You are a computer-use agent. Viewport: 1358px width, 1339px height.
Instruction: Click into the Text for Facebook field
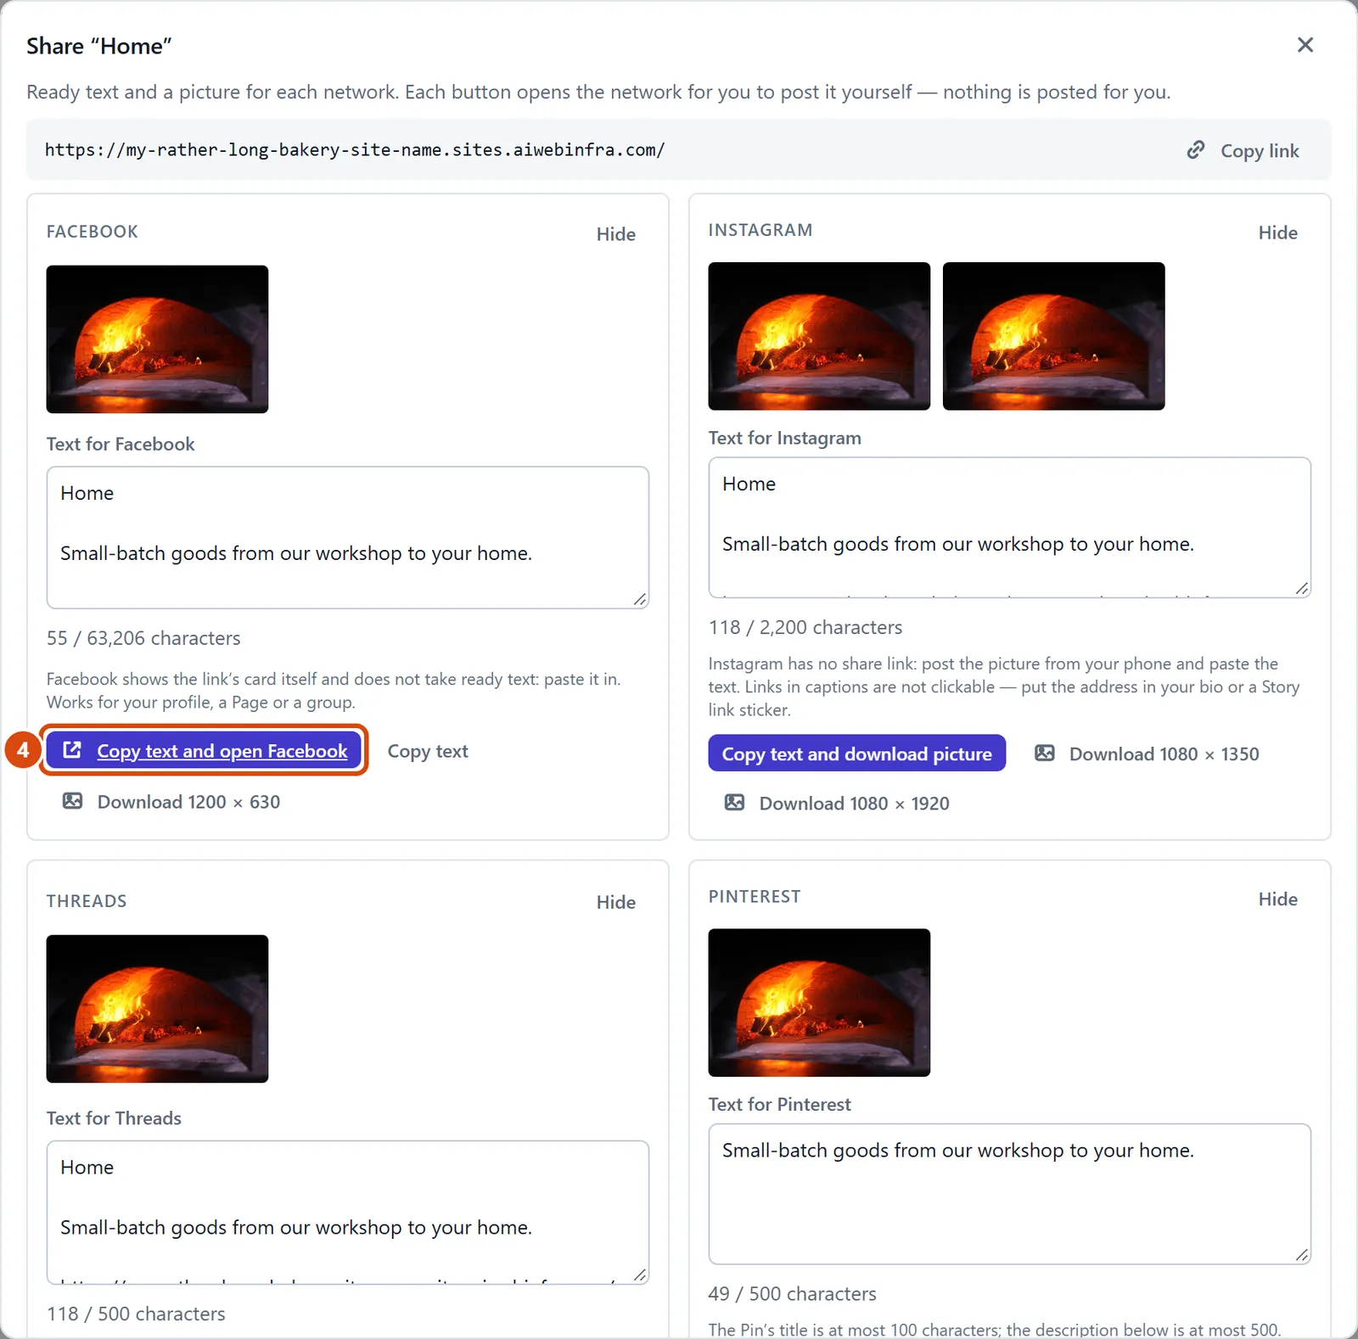[348, 537]
